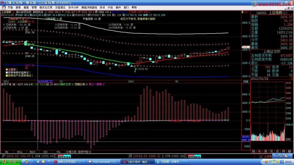Select the 细 tab in the right panel

tap(254, 151)
